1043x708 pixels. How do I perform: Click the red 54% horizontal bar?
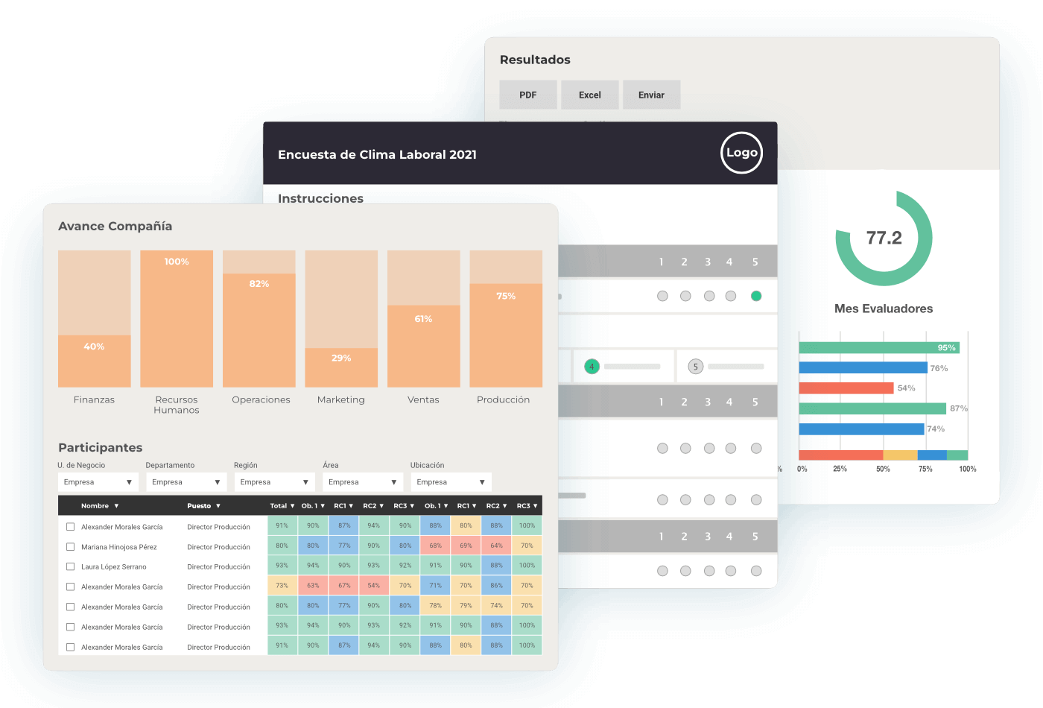[846, 388]
